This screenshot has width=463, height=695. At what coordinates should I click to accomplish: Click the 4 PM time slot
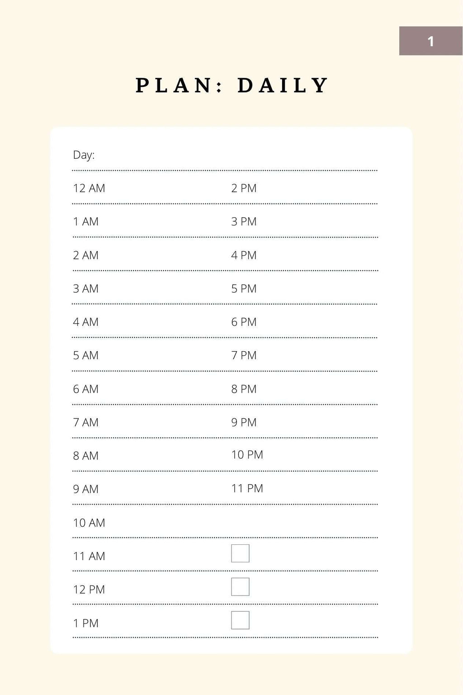click(x=244, y=255)
